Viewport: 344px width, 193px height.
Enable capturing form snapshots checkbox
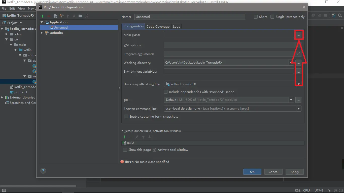[x=126, y=117]
